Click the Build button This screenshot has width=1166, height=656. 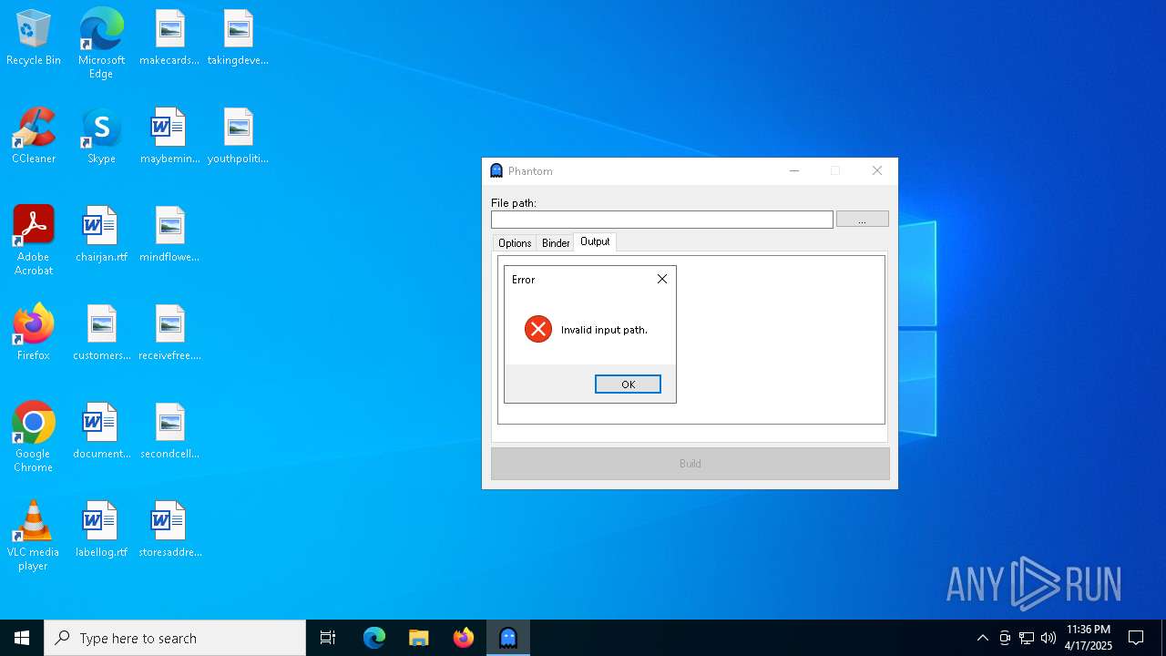coord(690,464)
